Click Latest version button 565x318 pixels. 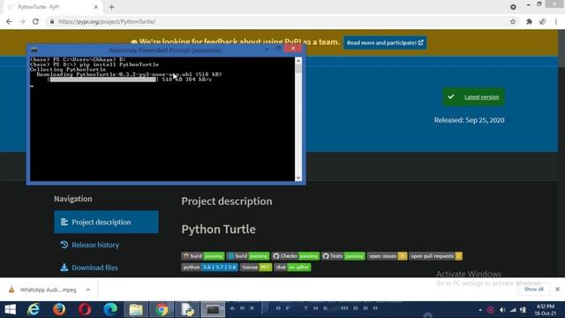pyautogui.click(x=473, y=97)
